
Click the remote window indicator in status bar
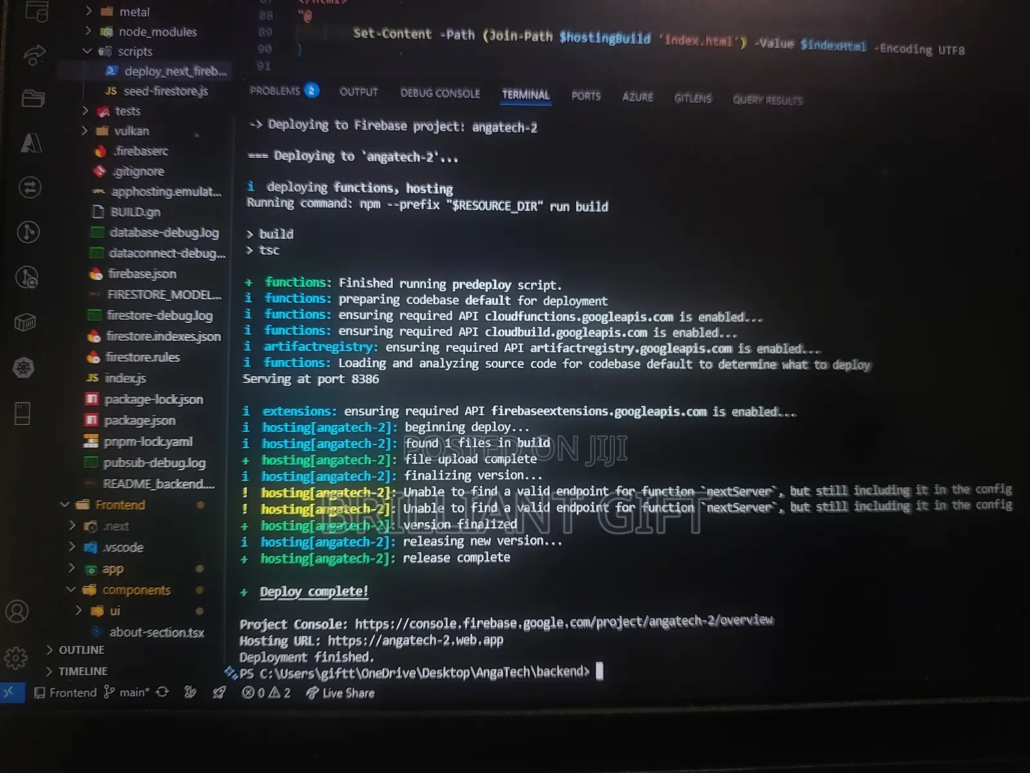(10, 692)
